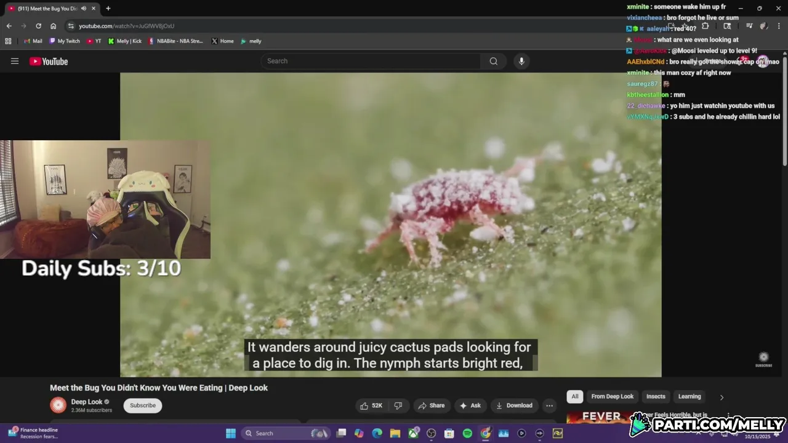Image resolution: width=788 pixels, height=443 pixels.
Task: Click chat message 'someone wake him up fr'
Action: [x=689, y=7]
